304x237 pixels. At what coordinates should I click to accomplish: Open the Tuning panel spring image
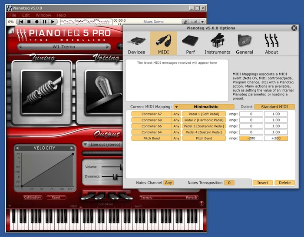42,92
